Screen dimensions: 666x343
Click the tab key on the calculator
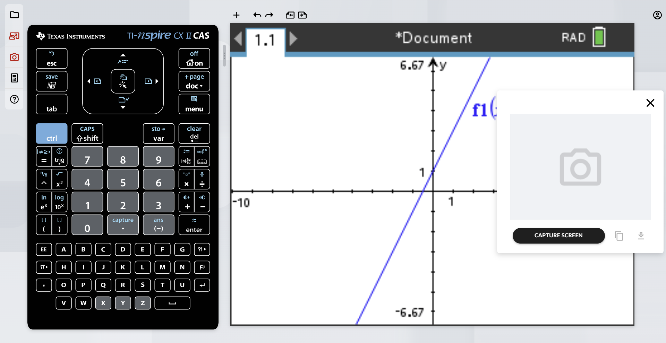pyautogui.click(x=52, y=104)
